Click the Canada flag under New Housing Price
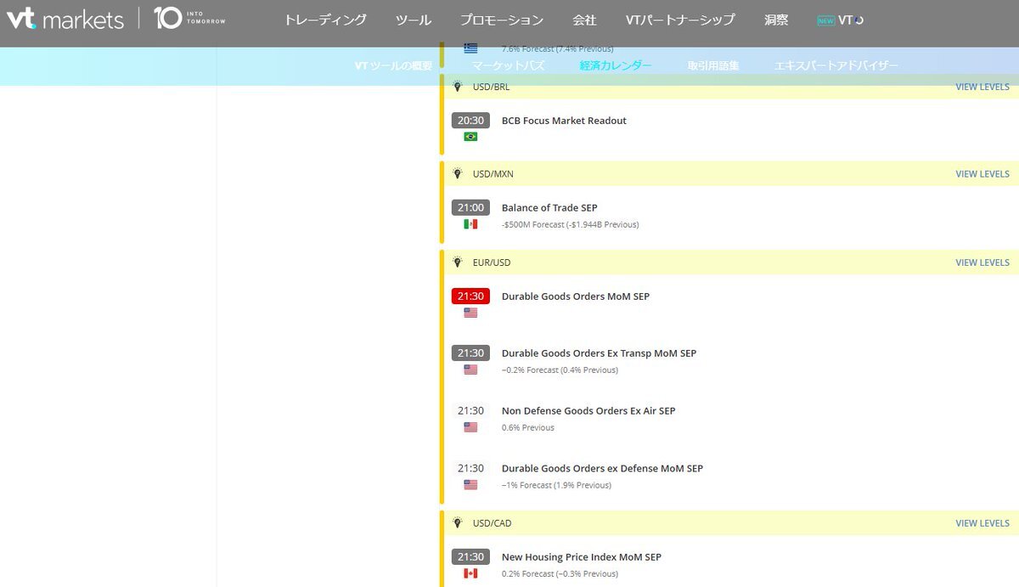This screenshot has height=587, width=1019. pyautogui.click(x=470, y=573)
